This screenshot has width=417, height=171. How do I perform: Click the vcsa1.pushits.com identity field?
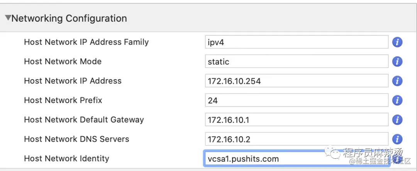297,159
